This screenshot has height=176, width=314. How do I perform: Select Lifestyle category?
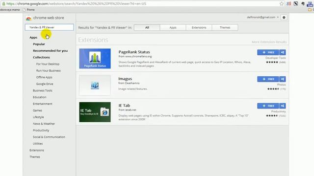pyautogui.click(x=38, y=117)
